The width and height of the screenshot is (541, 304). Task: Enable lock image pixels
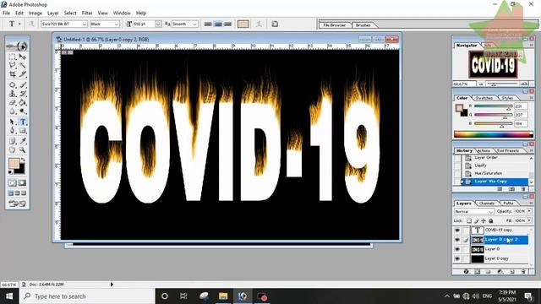pyautogui.click(x=476, y=220)
